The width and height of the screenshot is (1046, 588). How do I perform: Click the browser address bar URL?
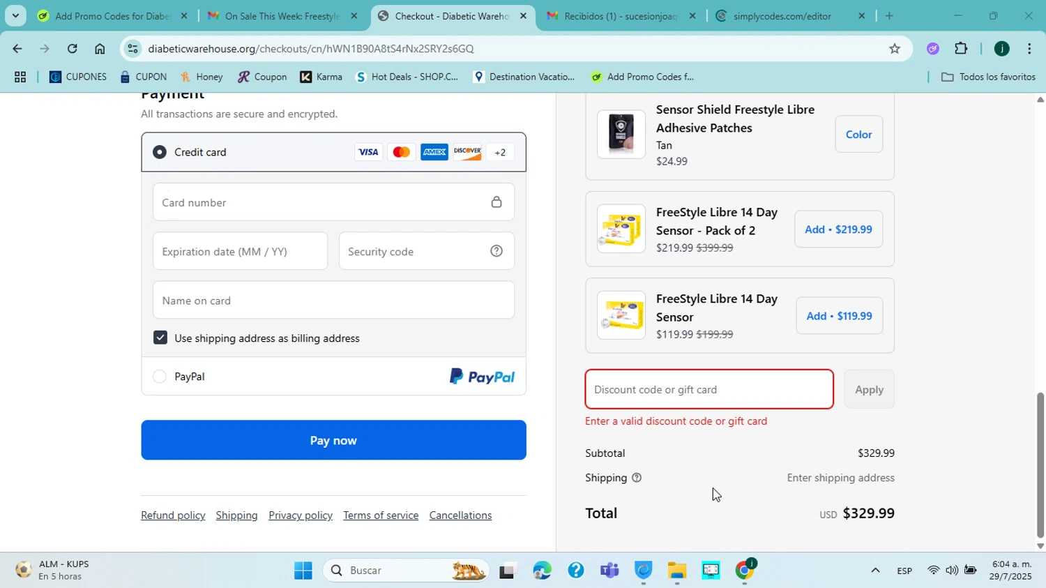311,49
